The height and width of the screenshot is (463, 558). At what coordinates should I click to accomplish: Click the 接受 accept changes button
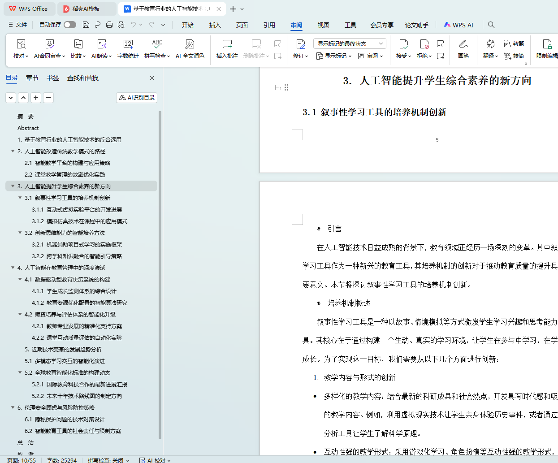pyautogui.click(x=403, y=49)
